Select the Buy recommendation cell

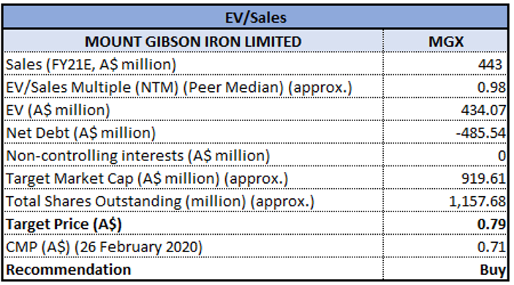[446, 270]
